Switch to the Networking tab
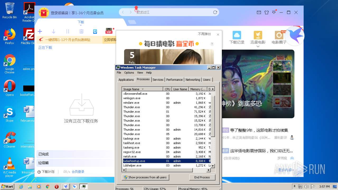 pos(193,80)
